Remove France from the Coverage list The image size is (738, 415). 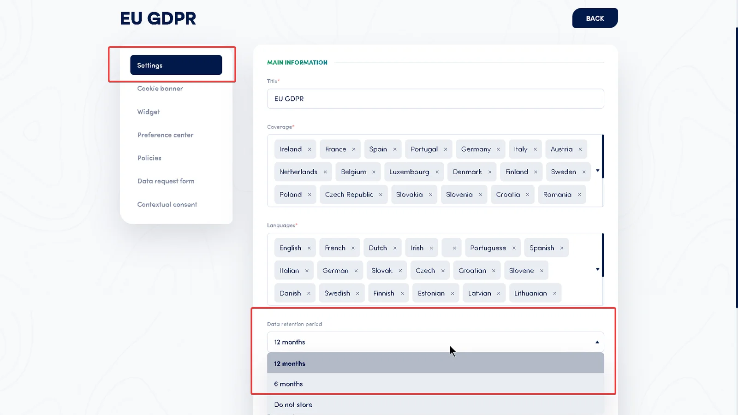pos(354,149)
